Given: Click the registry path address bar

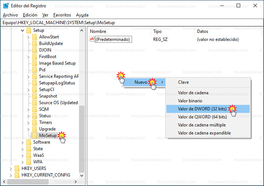Looking at the screenshot, I should pos(132,23).
